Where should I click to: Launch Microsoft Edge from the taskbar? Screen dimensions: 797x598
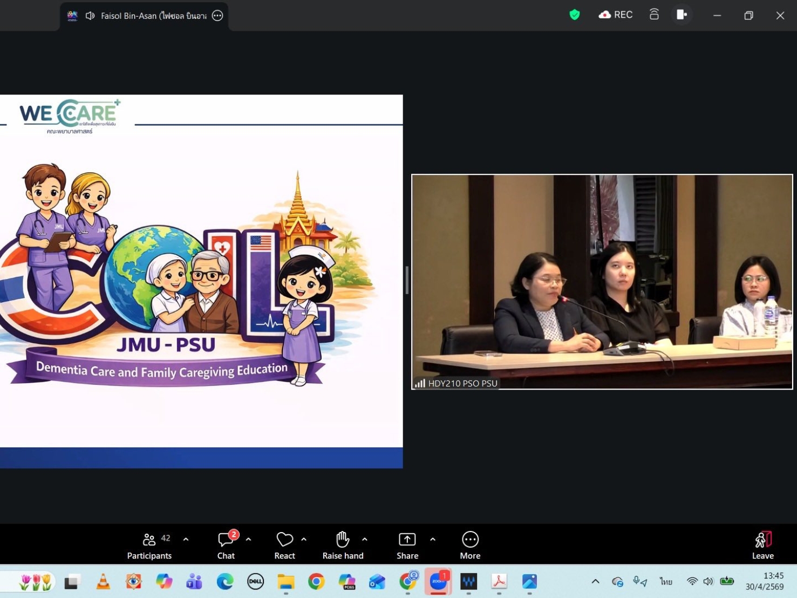point(225,582)
